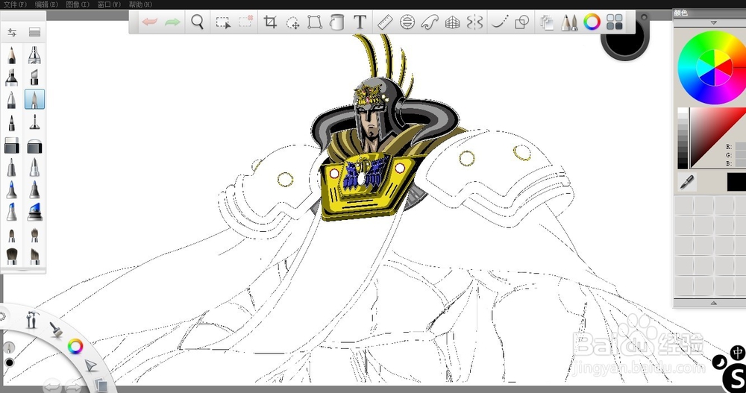Click the red undo arrow in the toolbar
The image size is (746, 393).
[x=150, y=22]
